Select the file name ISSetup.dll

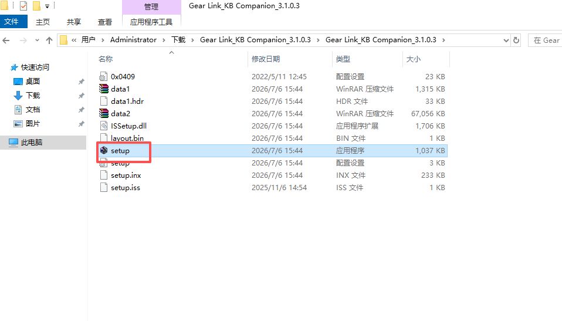click(128, 126)
